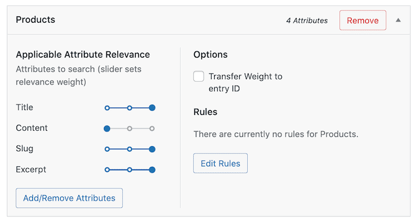Set Title relevance to lowest point
Screen dimensions: 416x222
[107, 108]
